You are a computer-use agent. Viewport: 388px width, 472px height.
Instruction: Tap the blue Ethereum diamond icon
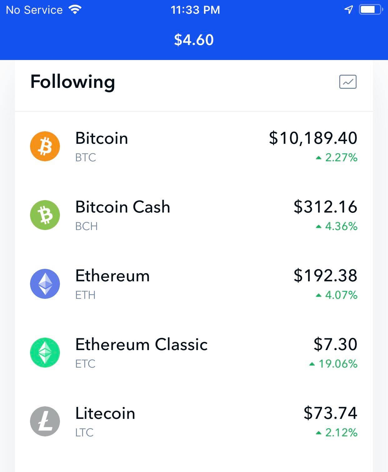click(x=45, y=284)
